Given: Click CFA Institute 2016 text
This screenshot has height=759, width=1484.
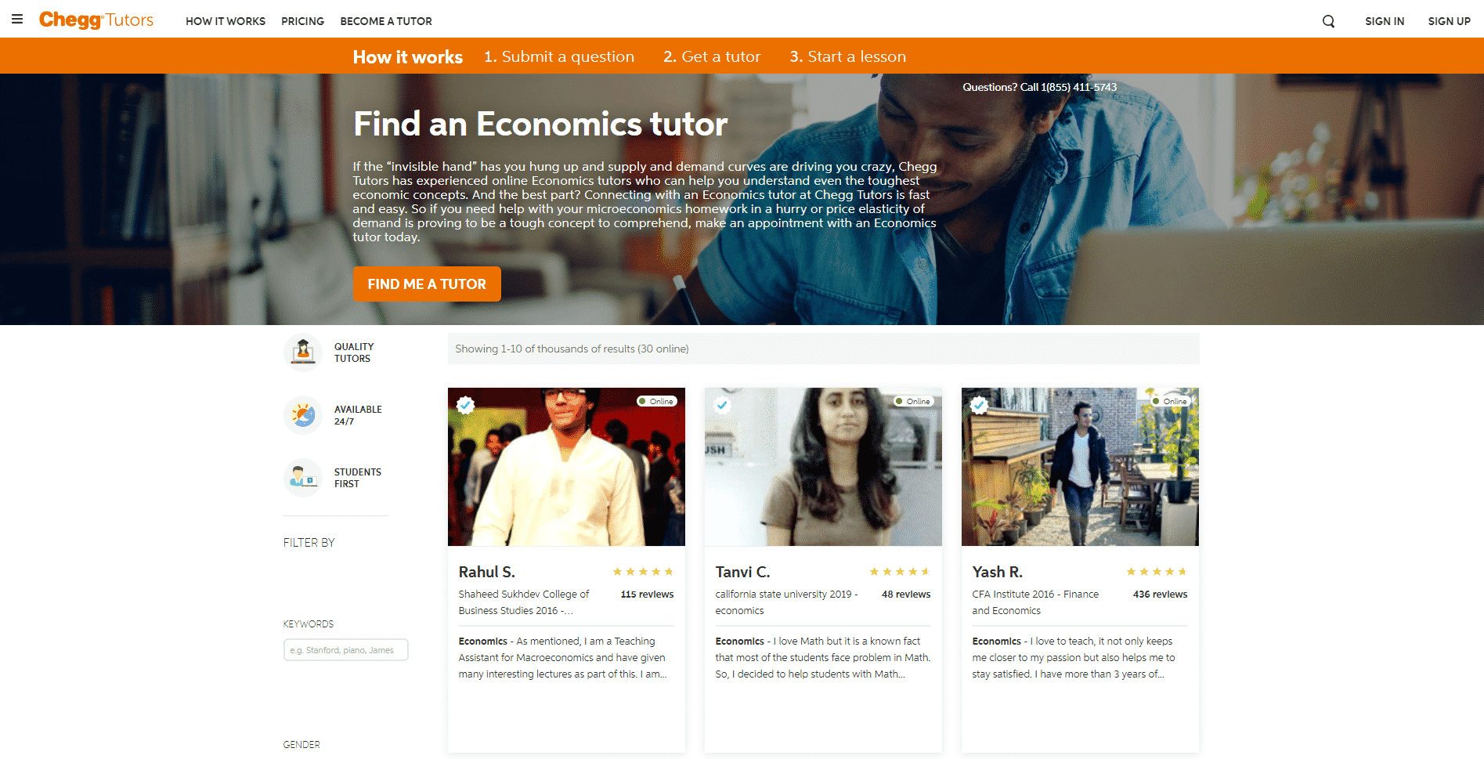Looking at the screenshot, I should point(1035,602).
